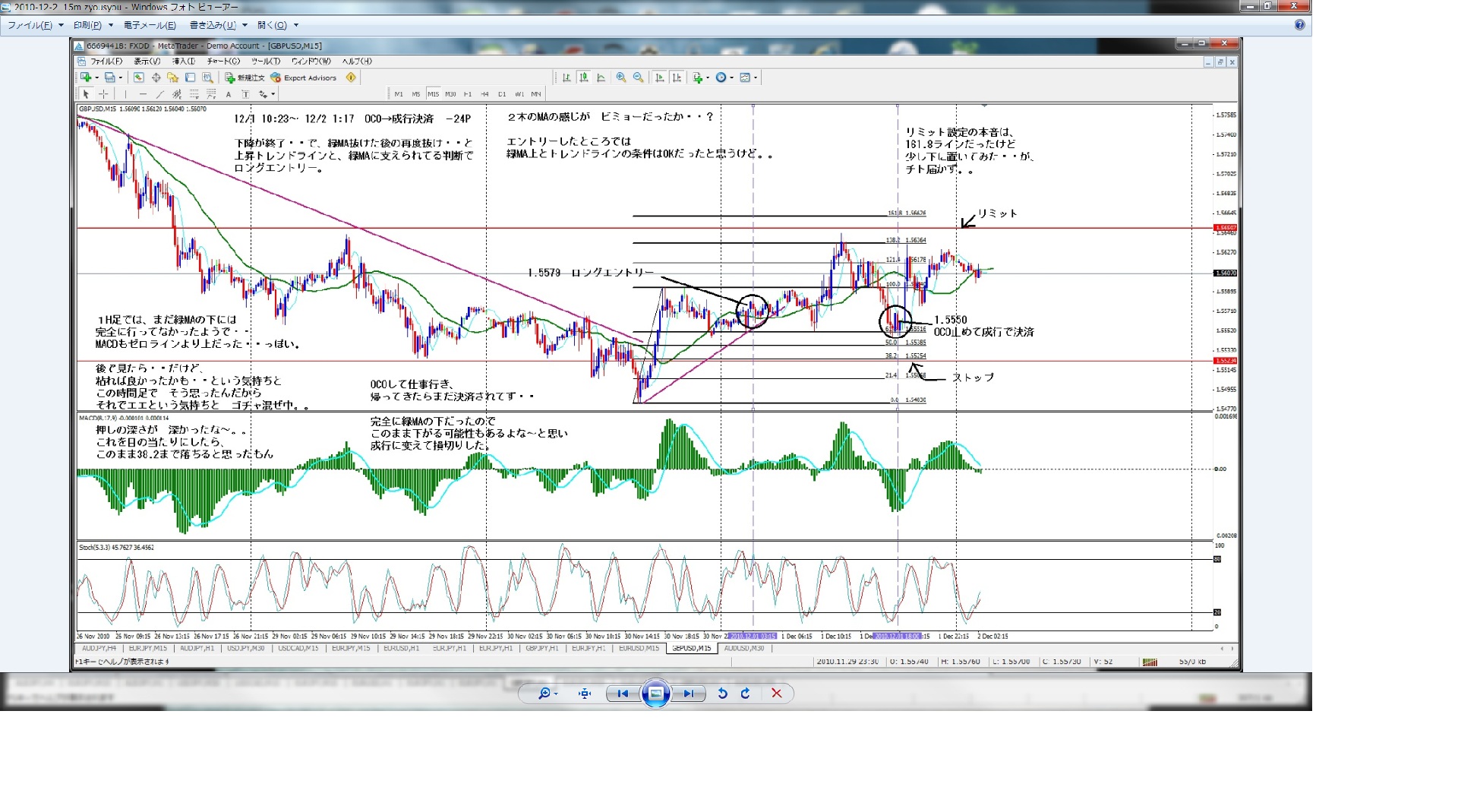Delete the photo with the red X
The width and height of the screenshot is (1458, 790).
pyautogui.click(x=776, y=694)
